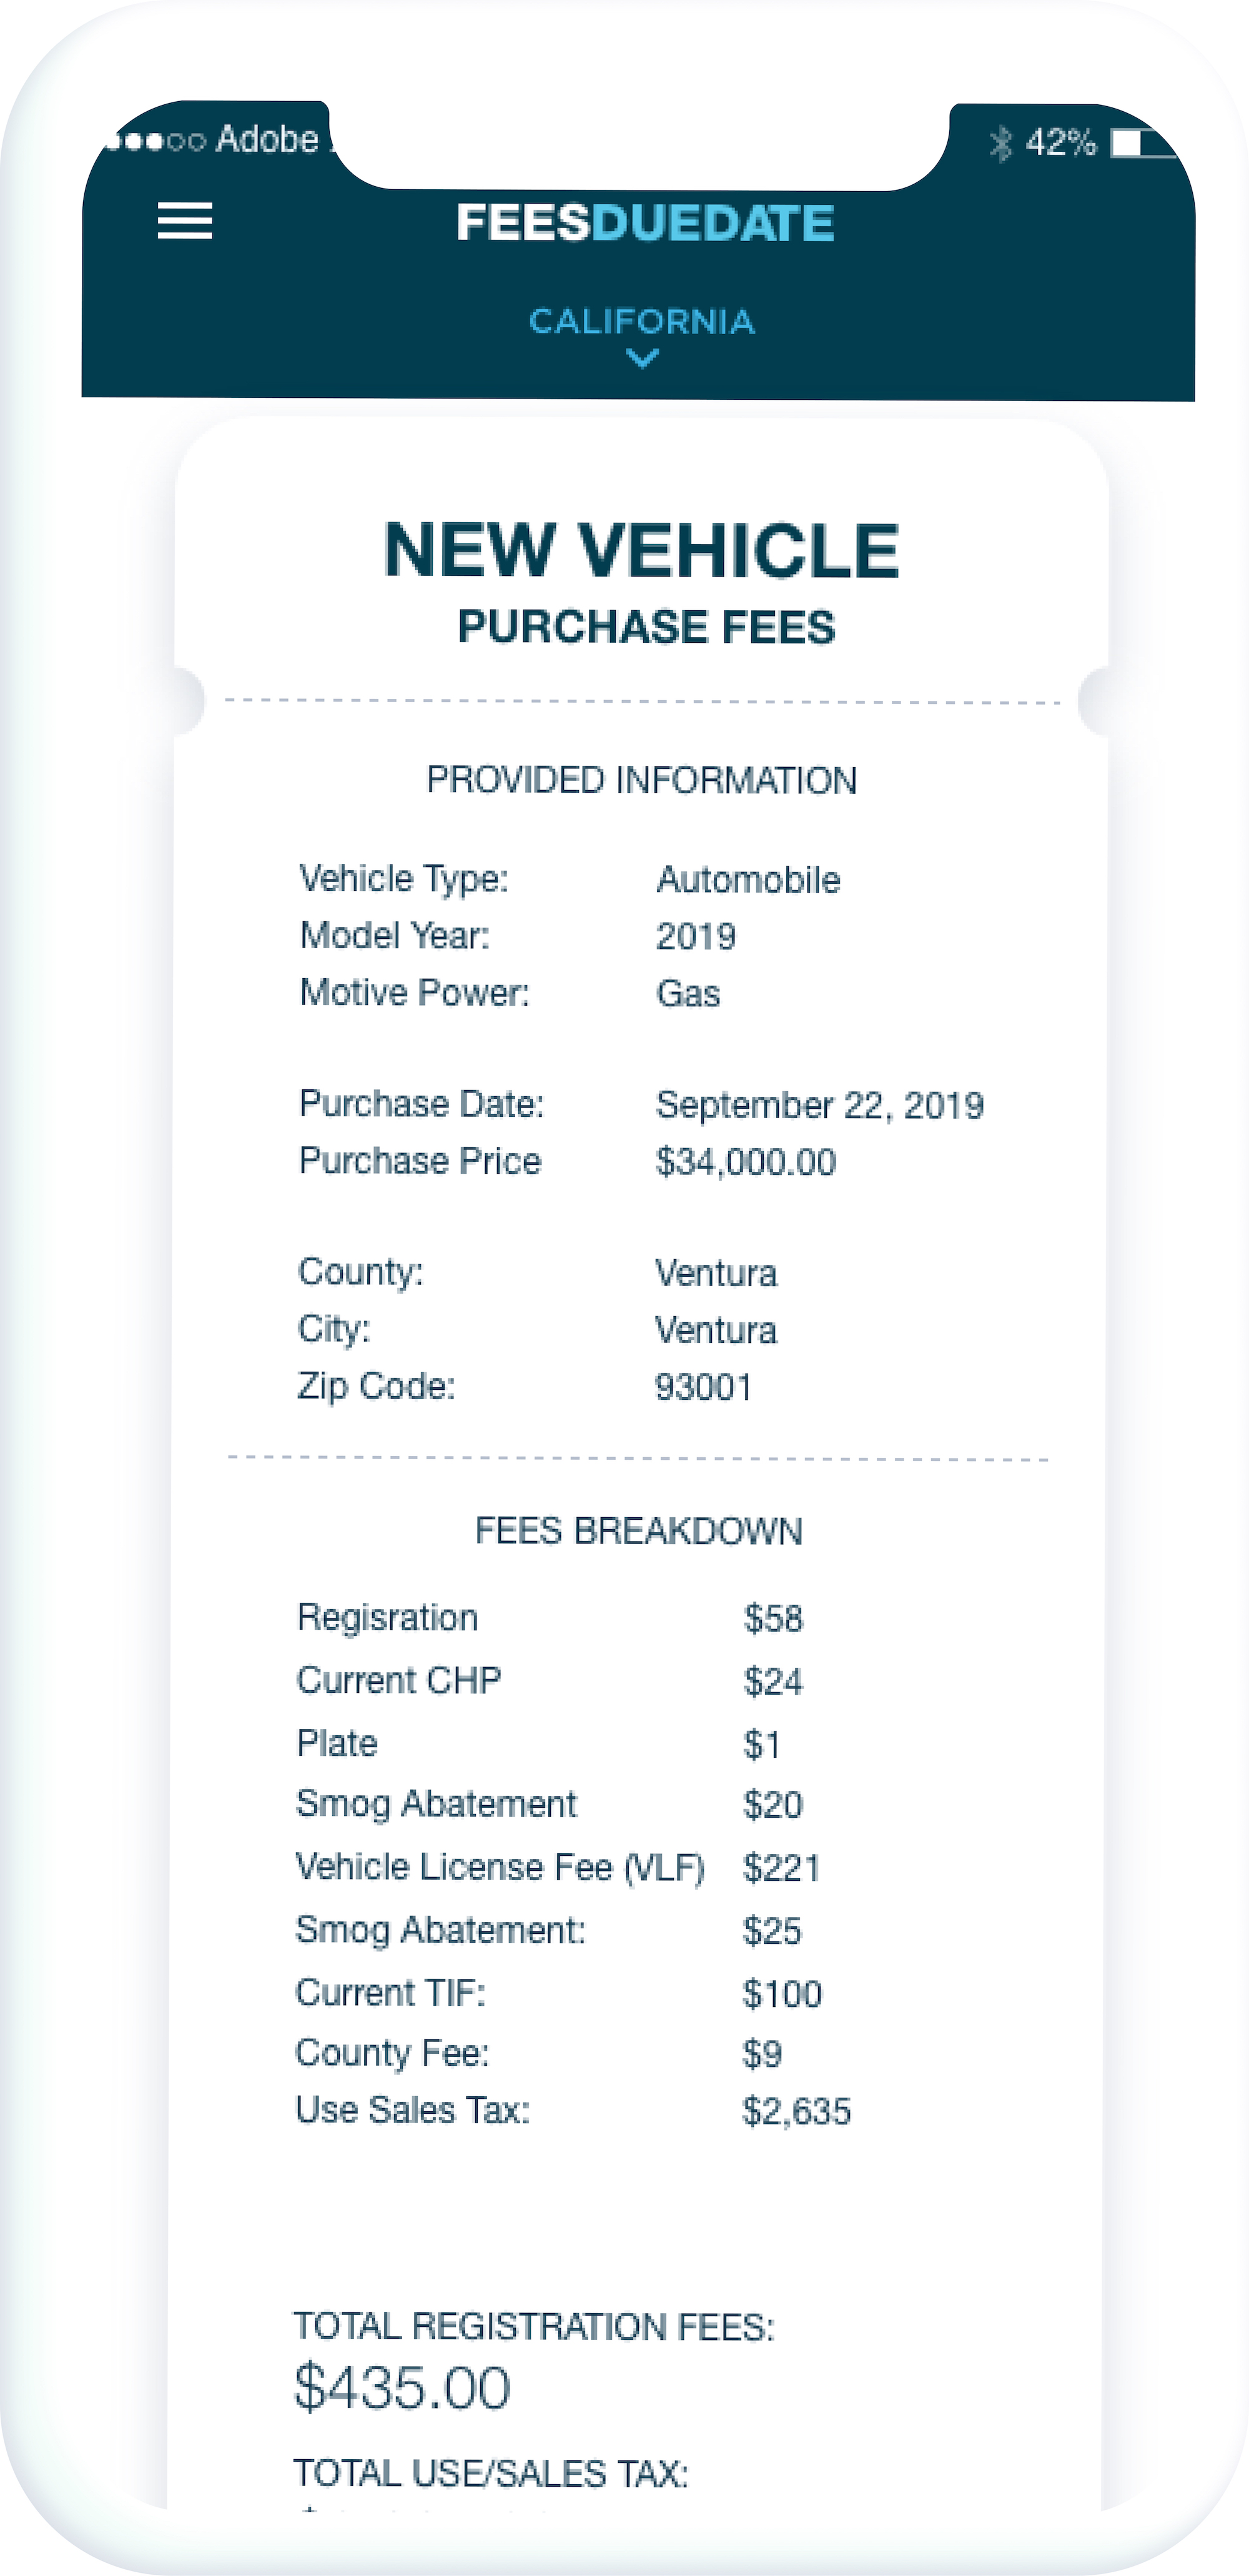This screenshot has height=2576, width=1249.
Task: Click the 42% battery percentage text
Action: (x=1060, y=143)
